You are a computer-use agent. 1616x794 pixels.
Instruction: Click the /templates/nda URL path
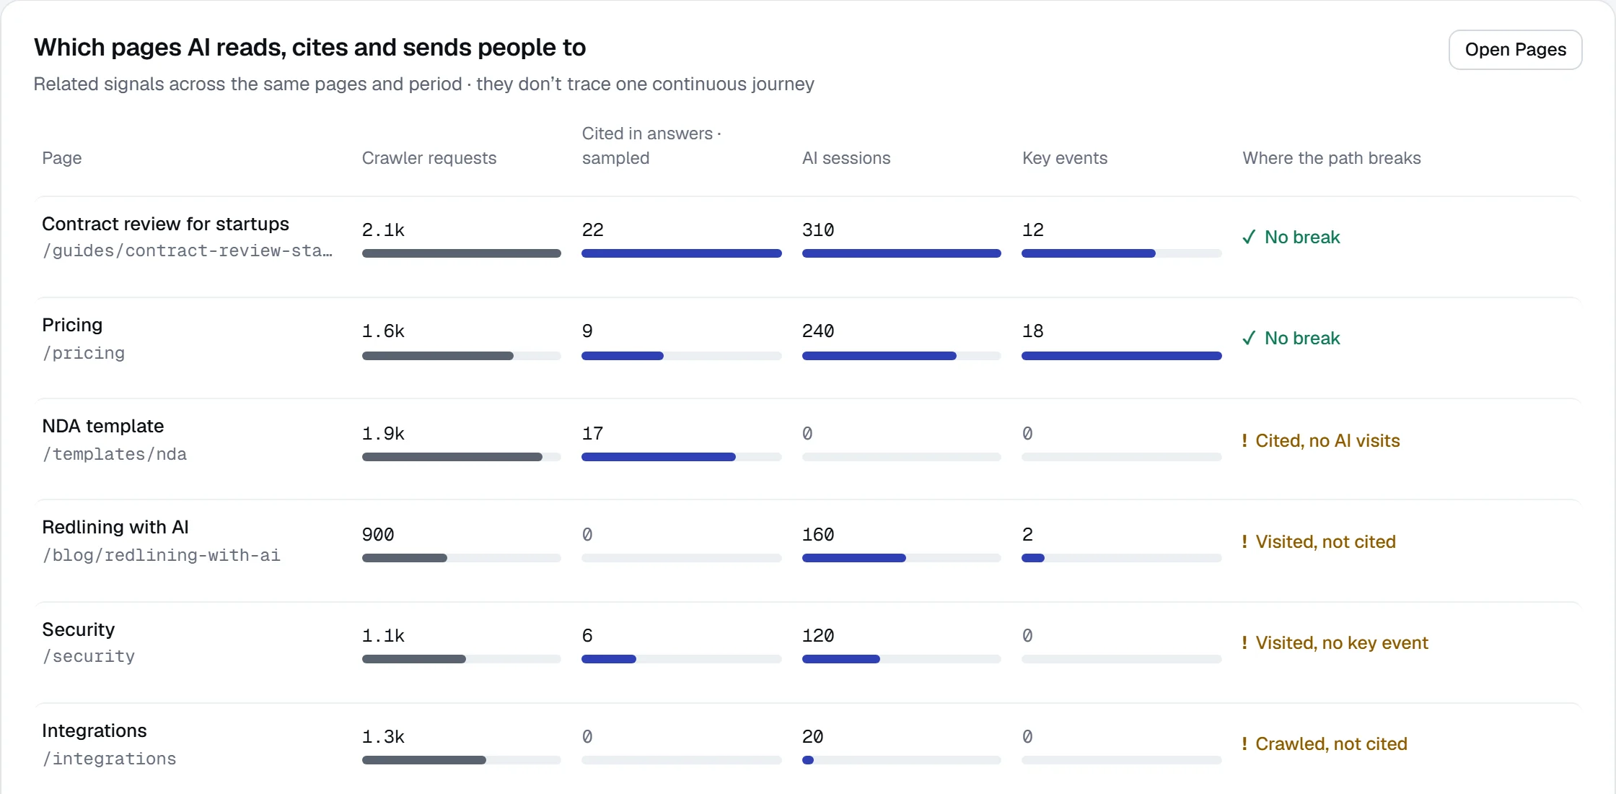click(x=114, y=454)
